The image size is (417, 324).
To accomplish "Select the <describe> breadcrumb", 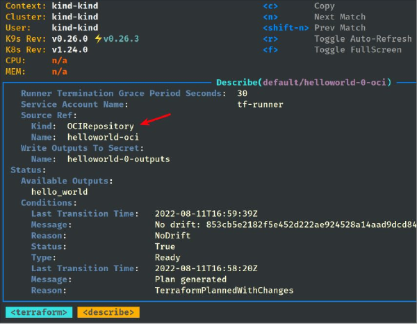I will pyautogui.click(x=108, y=312).
